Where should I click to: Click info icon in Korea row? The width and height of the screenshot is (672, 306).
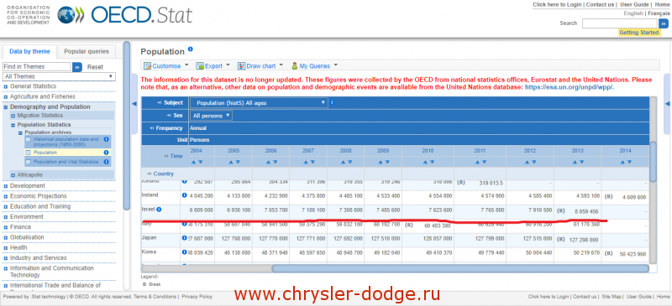point(184,252)
